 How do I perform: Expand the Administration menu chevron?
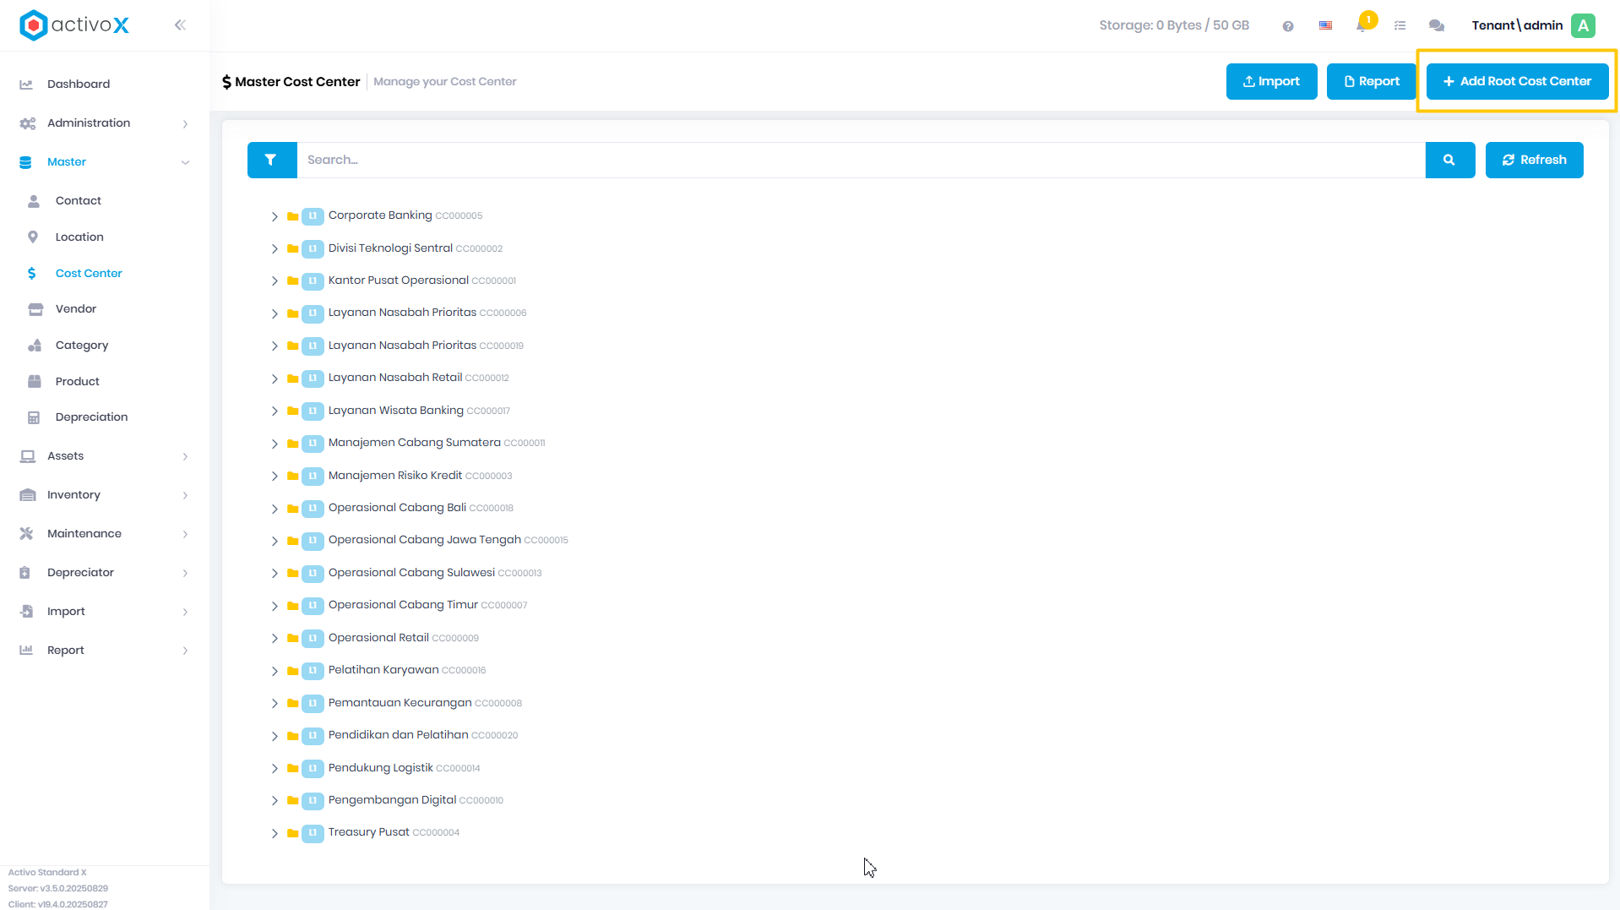185,123
